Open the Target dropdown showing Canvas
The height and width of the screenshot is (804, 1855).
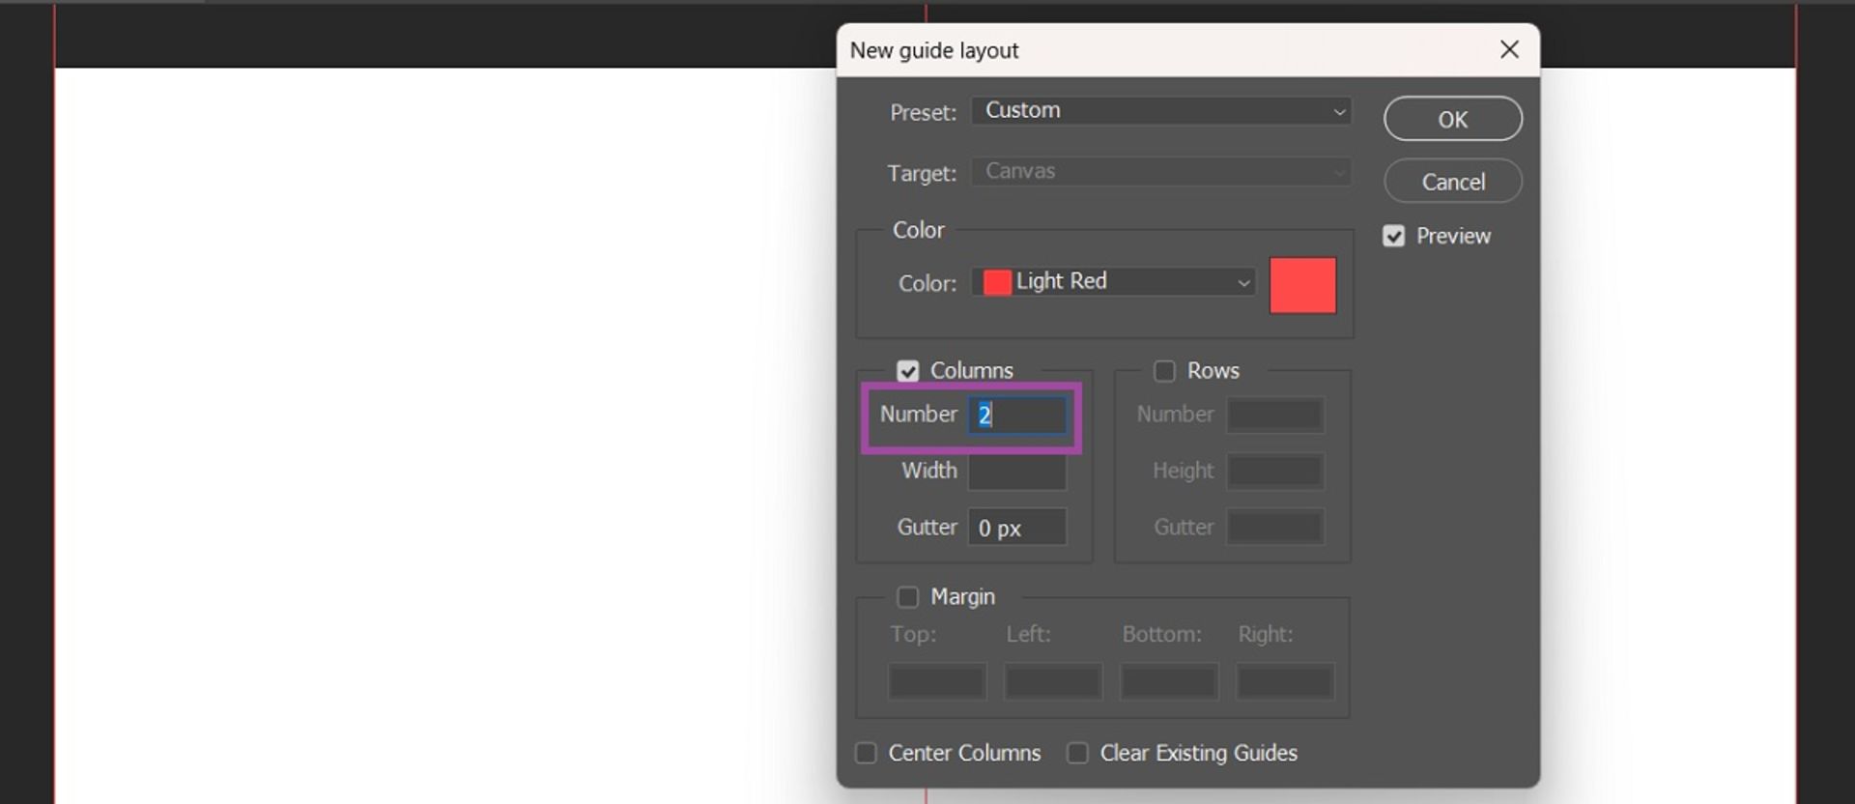(1160, 172)
